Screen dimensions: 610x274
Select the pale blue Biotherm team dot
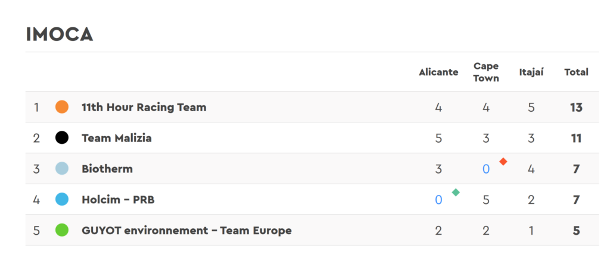point(62,168)
